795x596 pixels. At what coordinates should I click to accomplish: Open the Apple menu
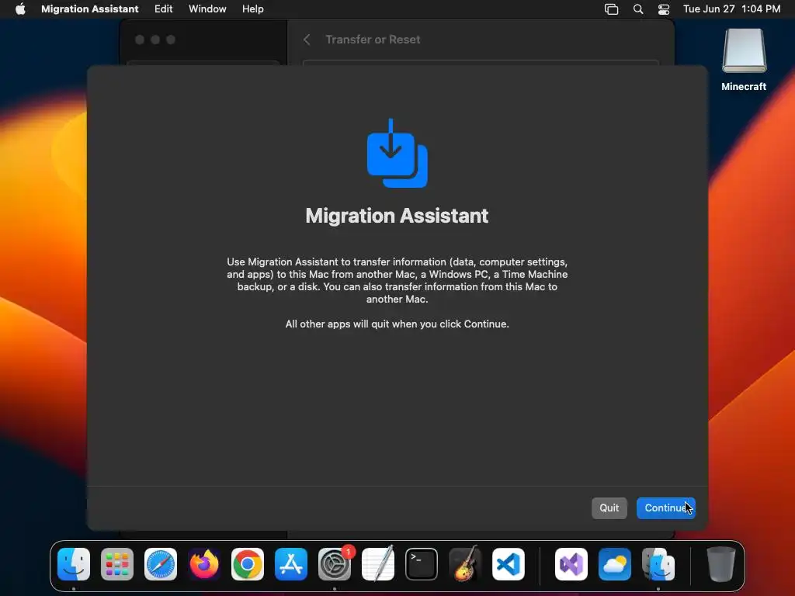[20, 9]
